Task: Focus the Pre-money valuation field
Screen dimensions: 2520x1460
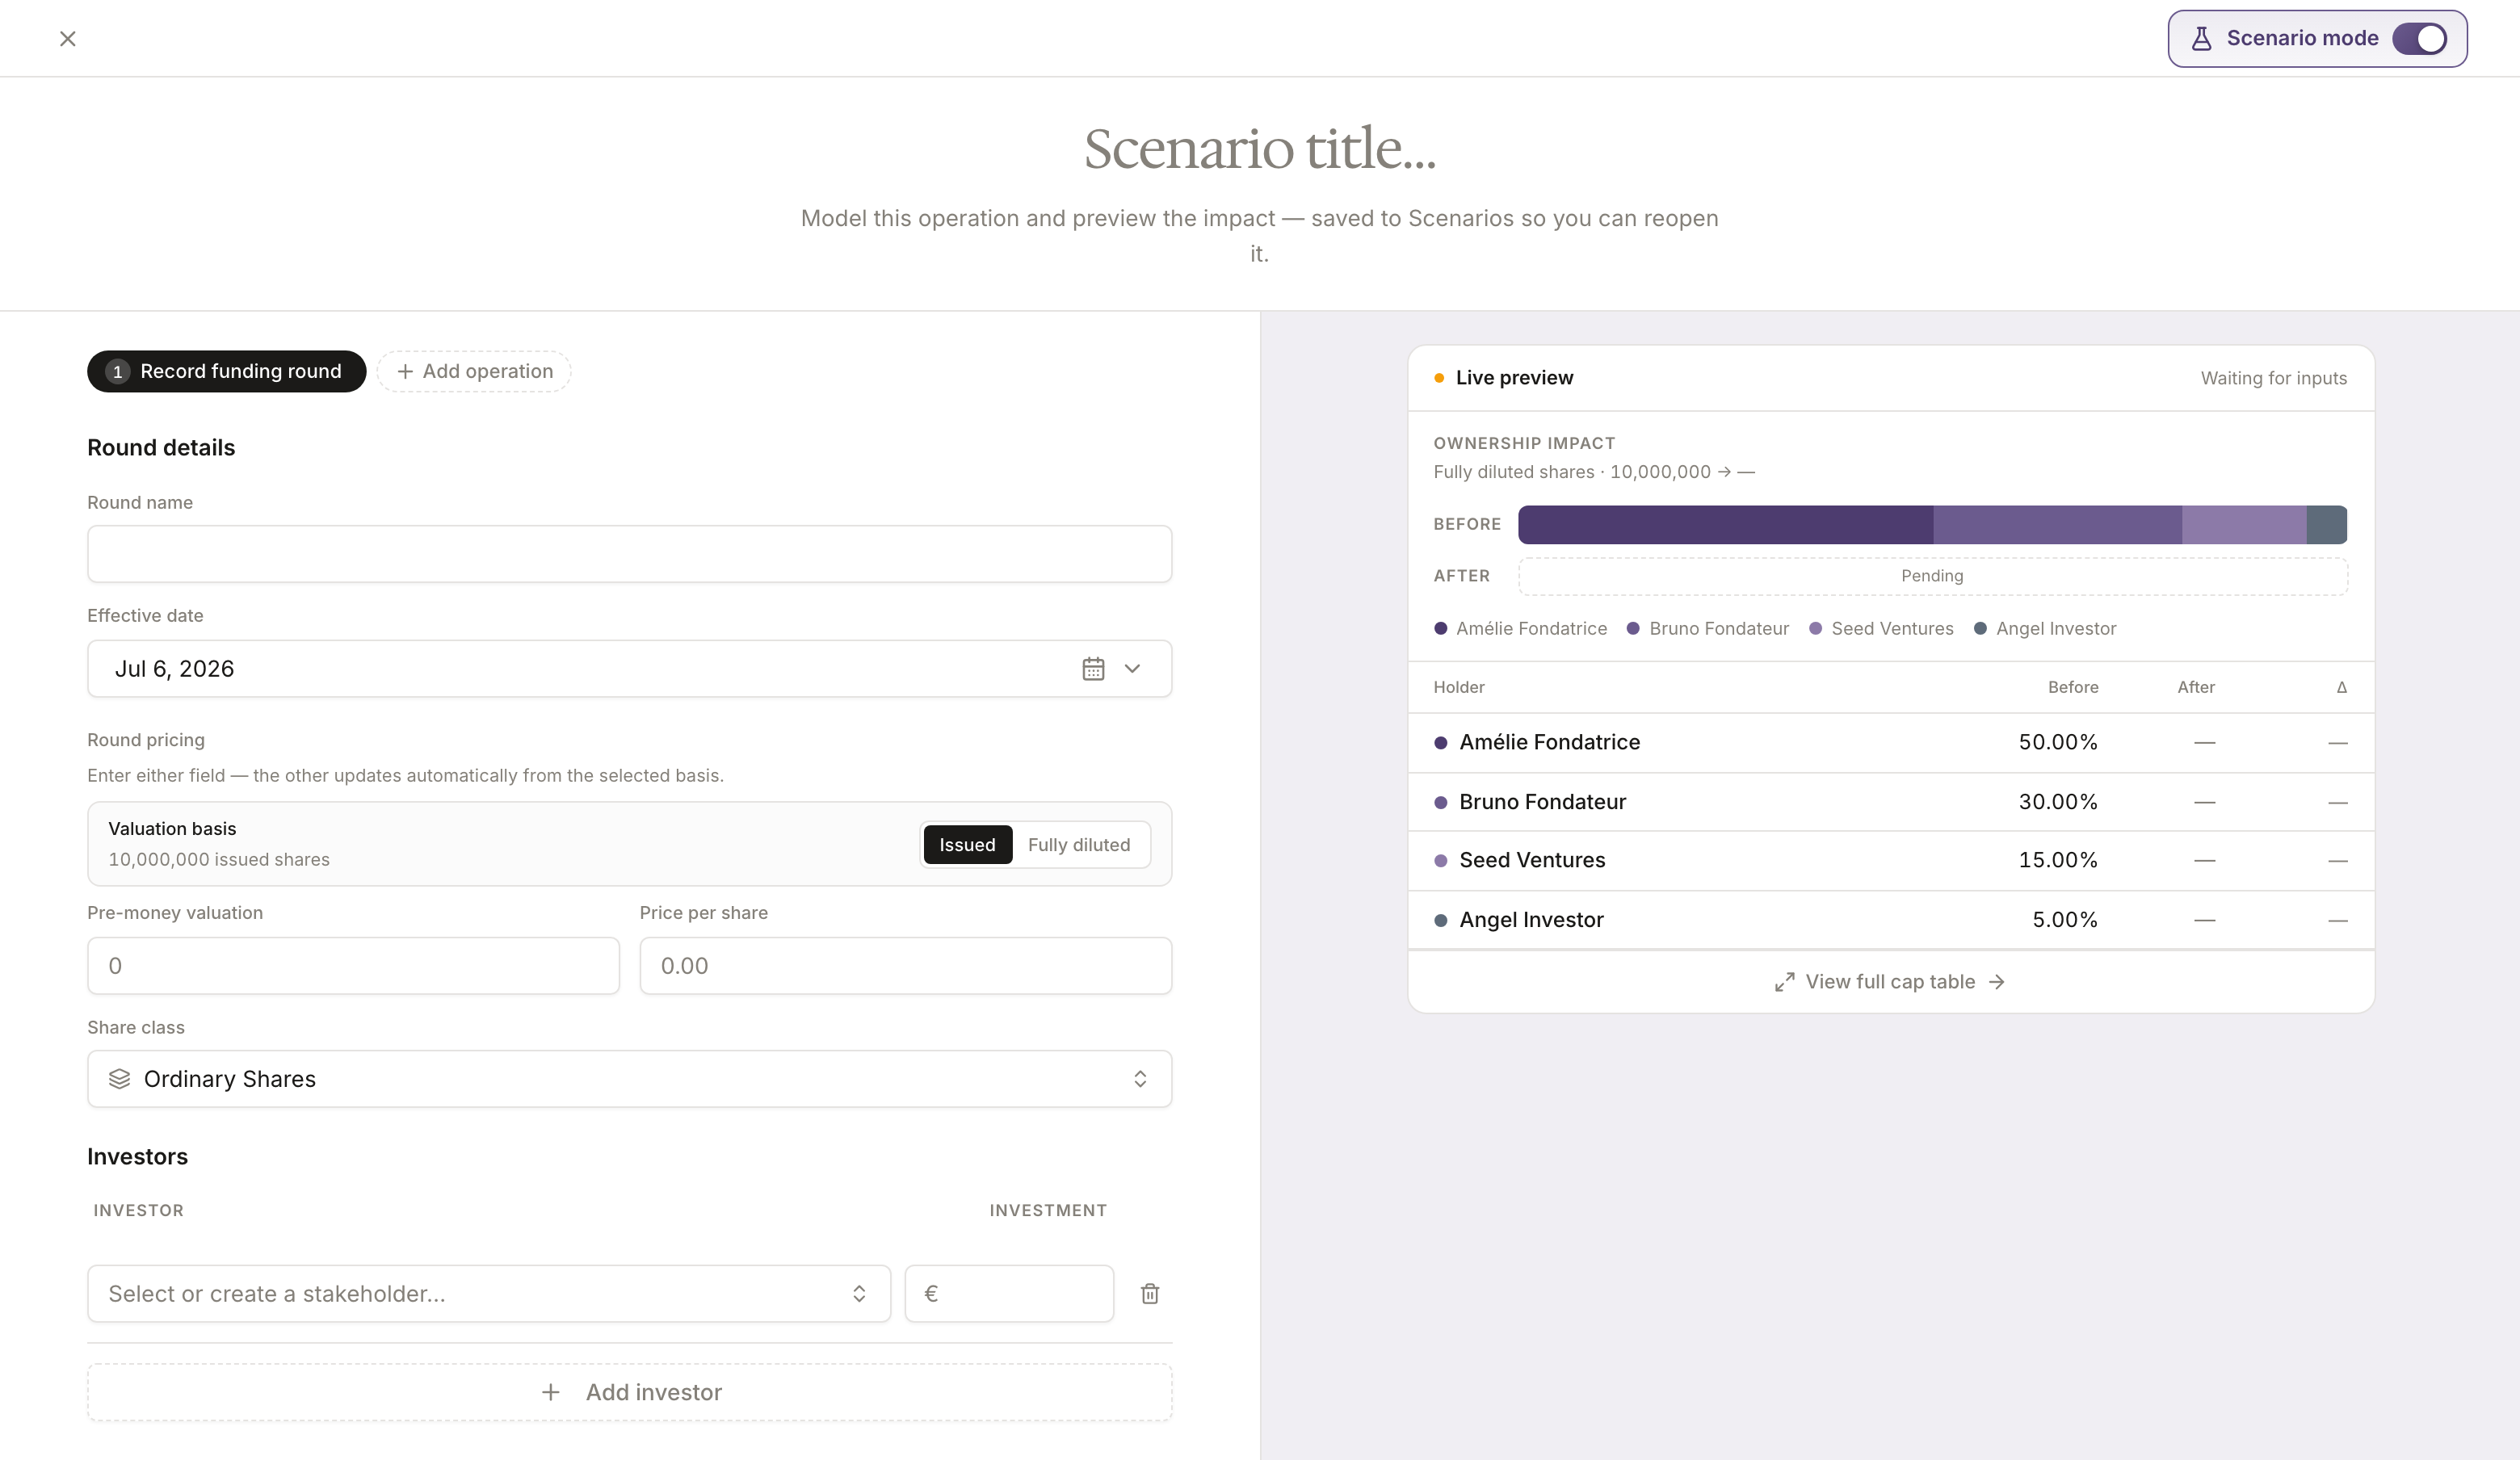Action: click(353, 966)
